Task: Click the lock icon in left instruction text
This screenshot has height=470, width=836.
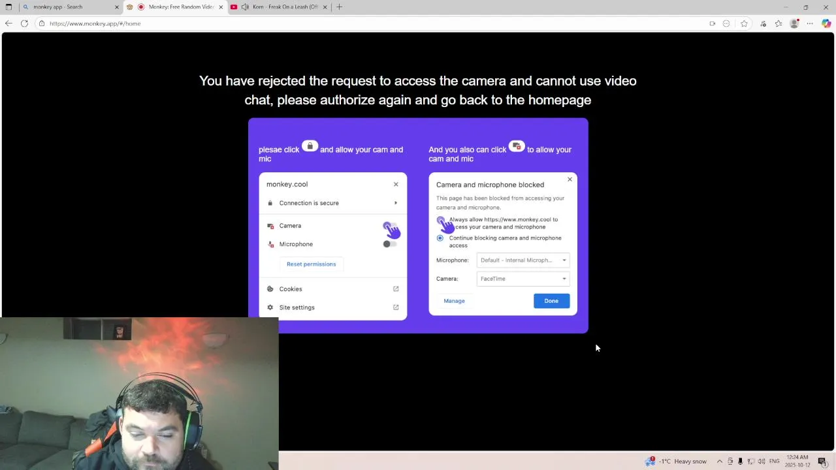Action: point(310,146)
